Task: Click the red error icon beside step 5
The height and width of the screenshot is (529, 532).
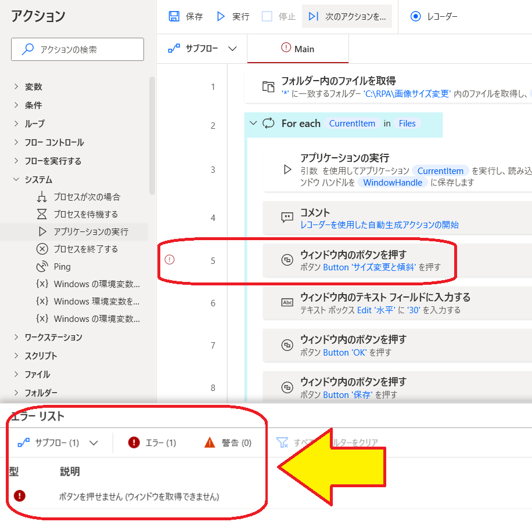Action: [x=170, y=259]
